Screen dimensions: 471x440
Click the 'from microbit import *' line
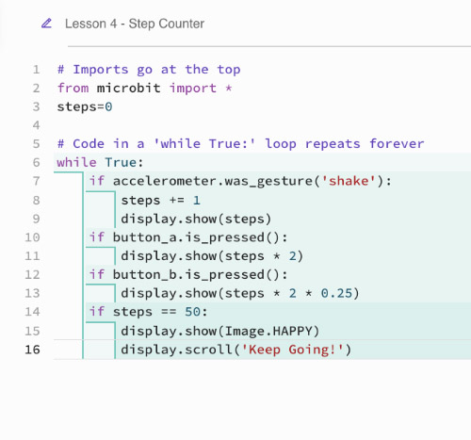pos(144,88)
